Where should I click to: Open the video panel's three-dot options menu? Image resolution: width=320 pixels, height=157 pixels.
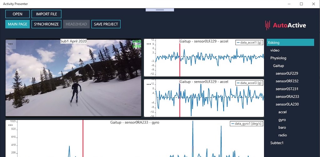click(10, 44)
